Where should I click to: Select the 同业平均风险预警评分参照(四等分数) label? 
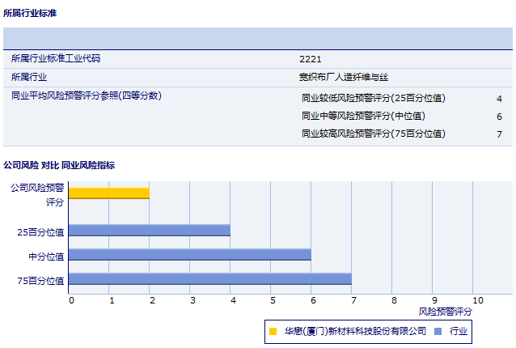87,96
